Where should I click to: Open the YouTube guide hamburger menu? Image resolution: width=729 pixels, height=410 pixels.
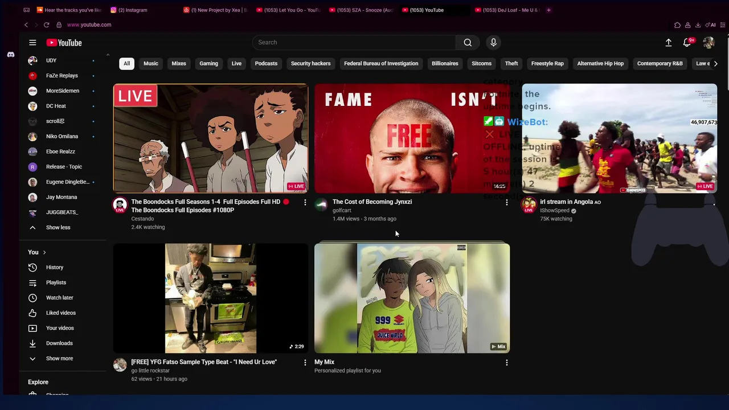[32, 43]
